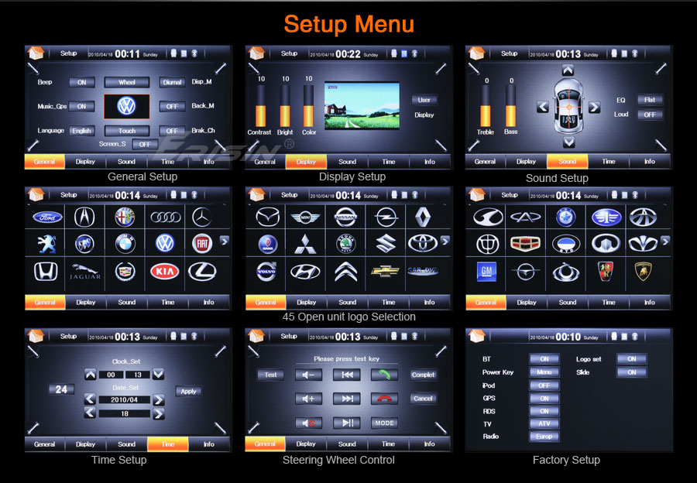This screenshot has height=483, width=697.
Task: Open General tab on Time Setup screen
Action: coord(44,444)
